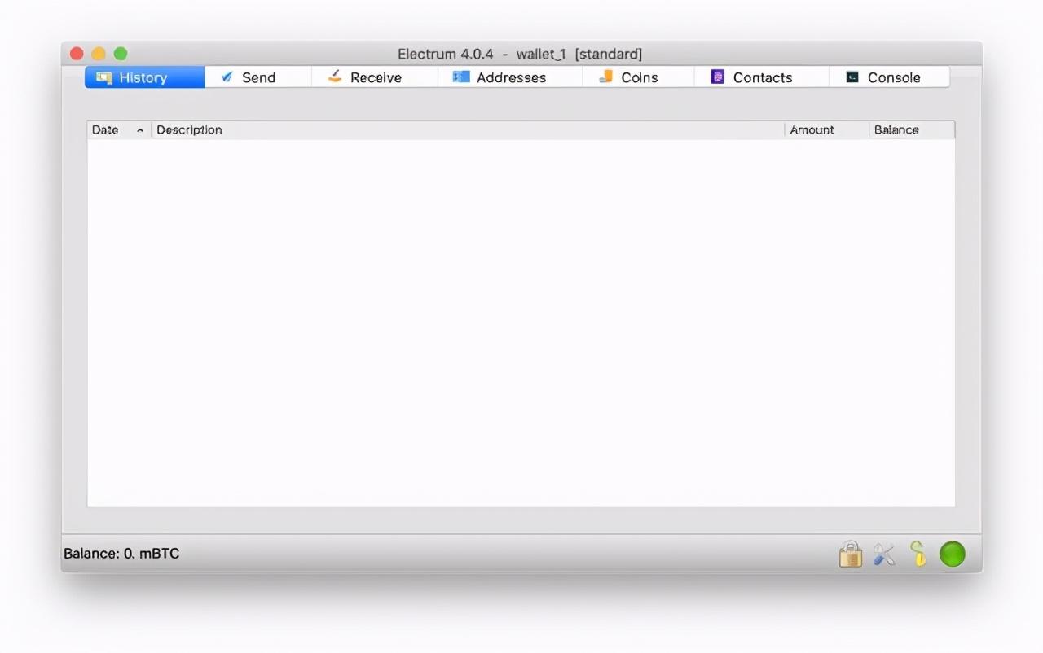Screen dimensions: 1043x653
Task: Sort history by Date column
Action: pos(119,129)
